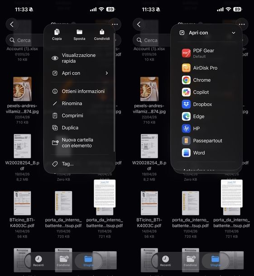The height and width of the screenshot is (276, 254).
Task: Tap battery indicator on right screen
Action: [238, 10]
